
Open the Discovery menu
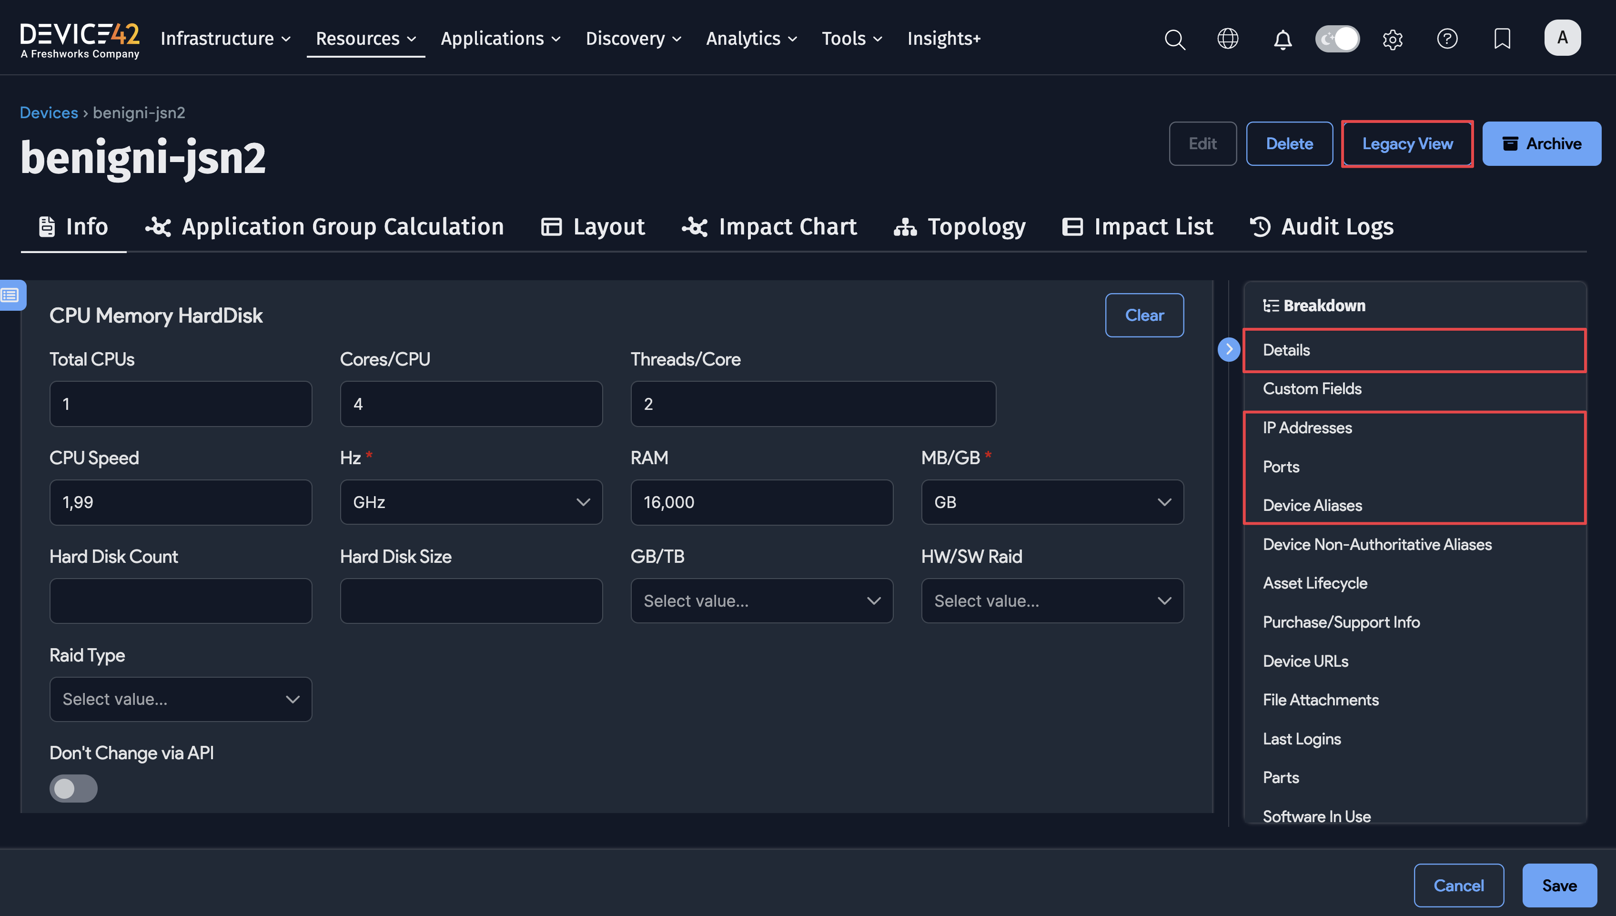coord(633,39)
